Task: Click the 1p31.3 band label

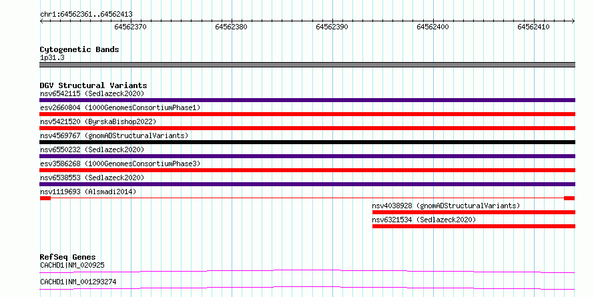Action: [x=52, y=57]
